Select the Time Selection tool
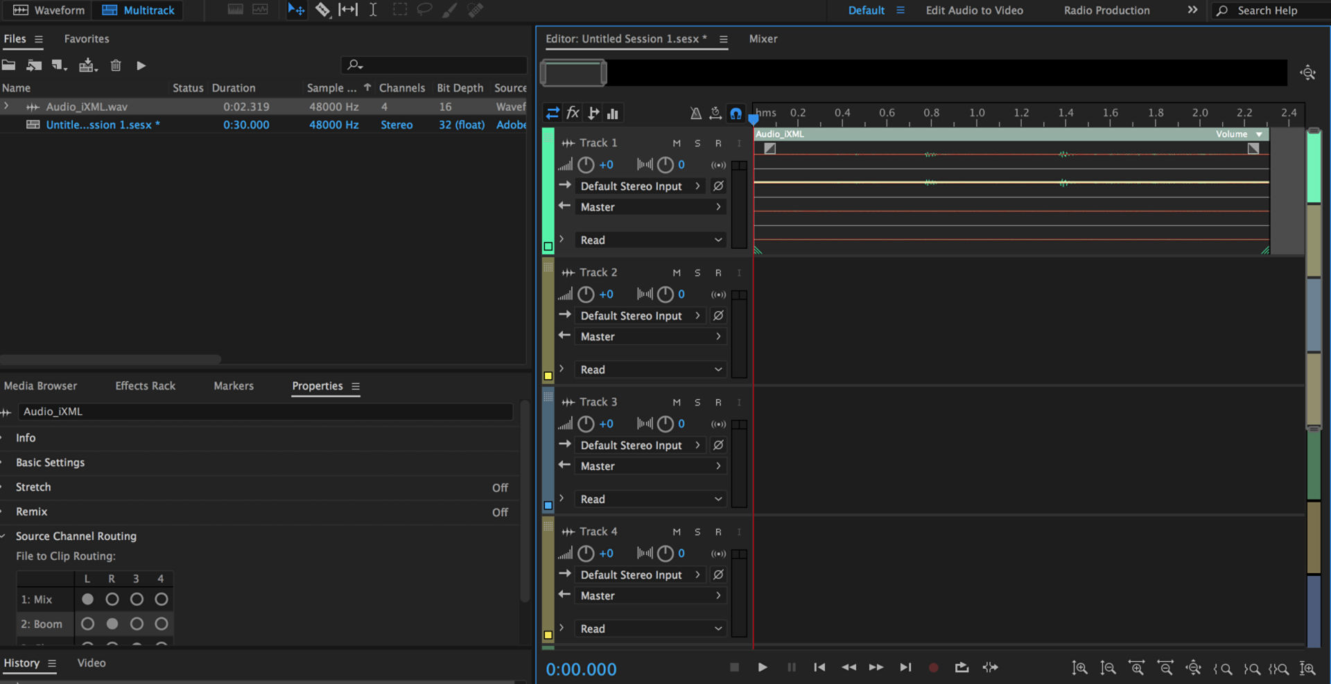This screenshot has height=684, width=1331. click(373, 10)
